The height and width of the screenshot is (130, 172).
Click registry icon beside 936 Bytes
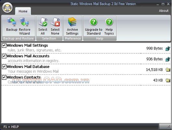pos(168,59)
